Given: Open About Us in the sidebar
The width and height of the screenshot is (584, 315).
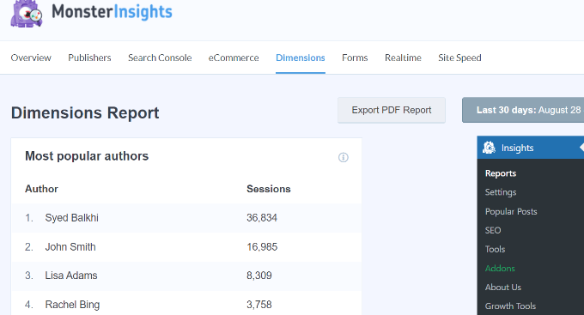Looking at the screenshot, I should (x=502, y=287).
